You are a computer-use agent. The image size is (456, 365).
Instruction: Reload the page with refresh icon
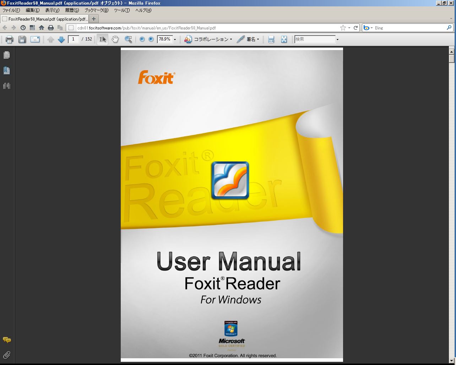pyautogui.click(x=355, y=28)
